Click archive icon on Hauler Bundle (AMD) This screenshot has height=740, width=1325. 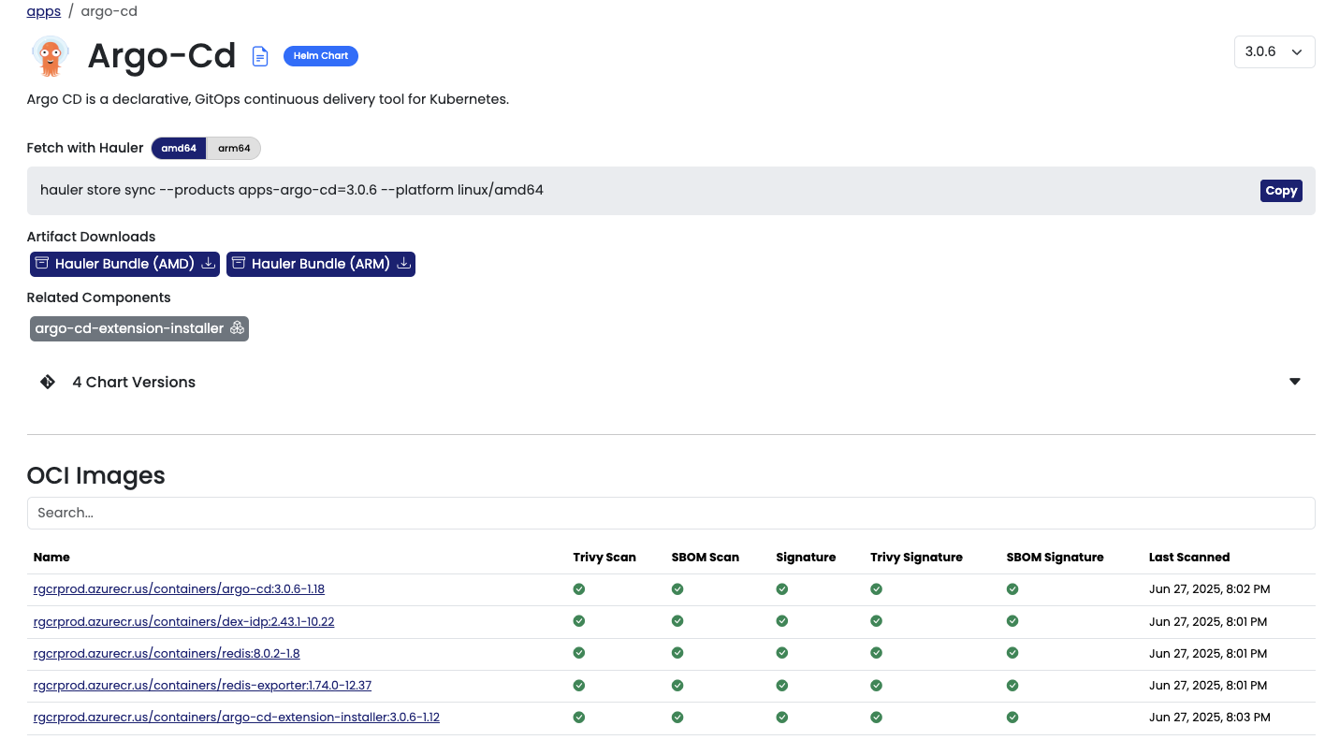[42, 264]
